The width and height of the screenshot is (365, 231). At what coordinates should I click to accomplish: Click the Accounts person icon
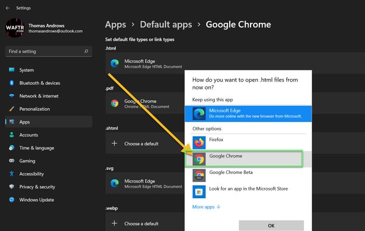pyautogui.click(x=11, y=135)
